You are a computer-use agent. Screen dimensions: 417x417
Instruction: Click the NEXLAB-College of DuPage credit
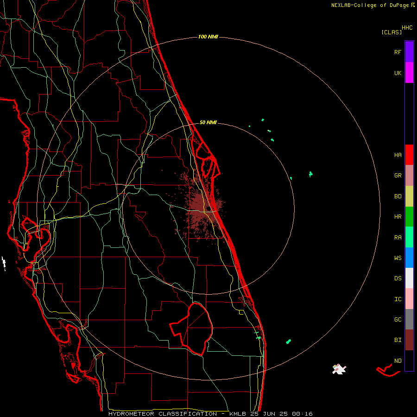coord(373,5)
